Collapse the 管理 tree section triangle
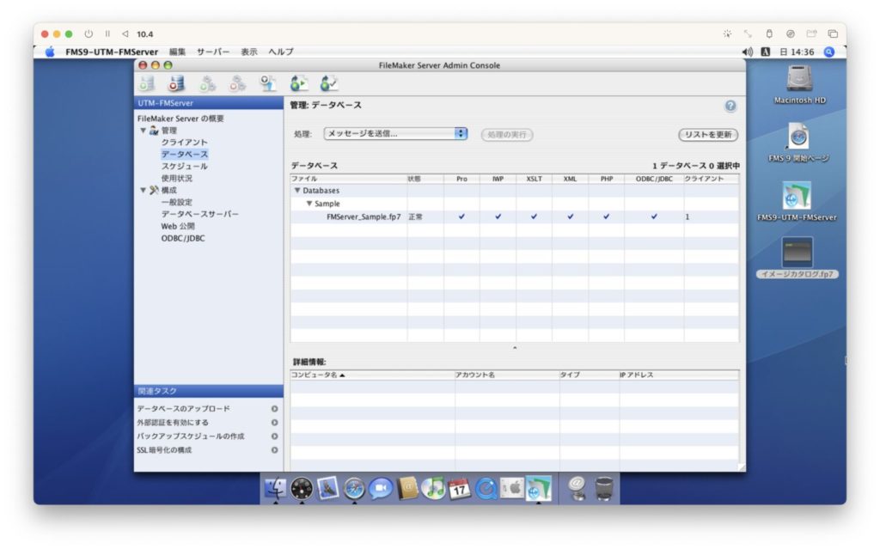The width and height of the screenshot is (880, 549). click(x=144, y=131)
